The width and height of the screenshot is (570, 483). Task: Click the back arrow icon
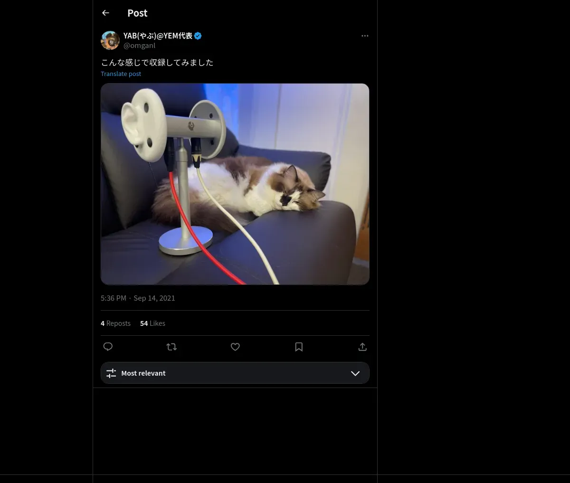coord(106,13)
